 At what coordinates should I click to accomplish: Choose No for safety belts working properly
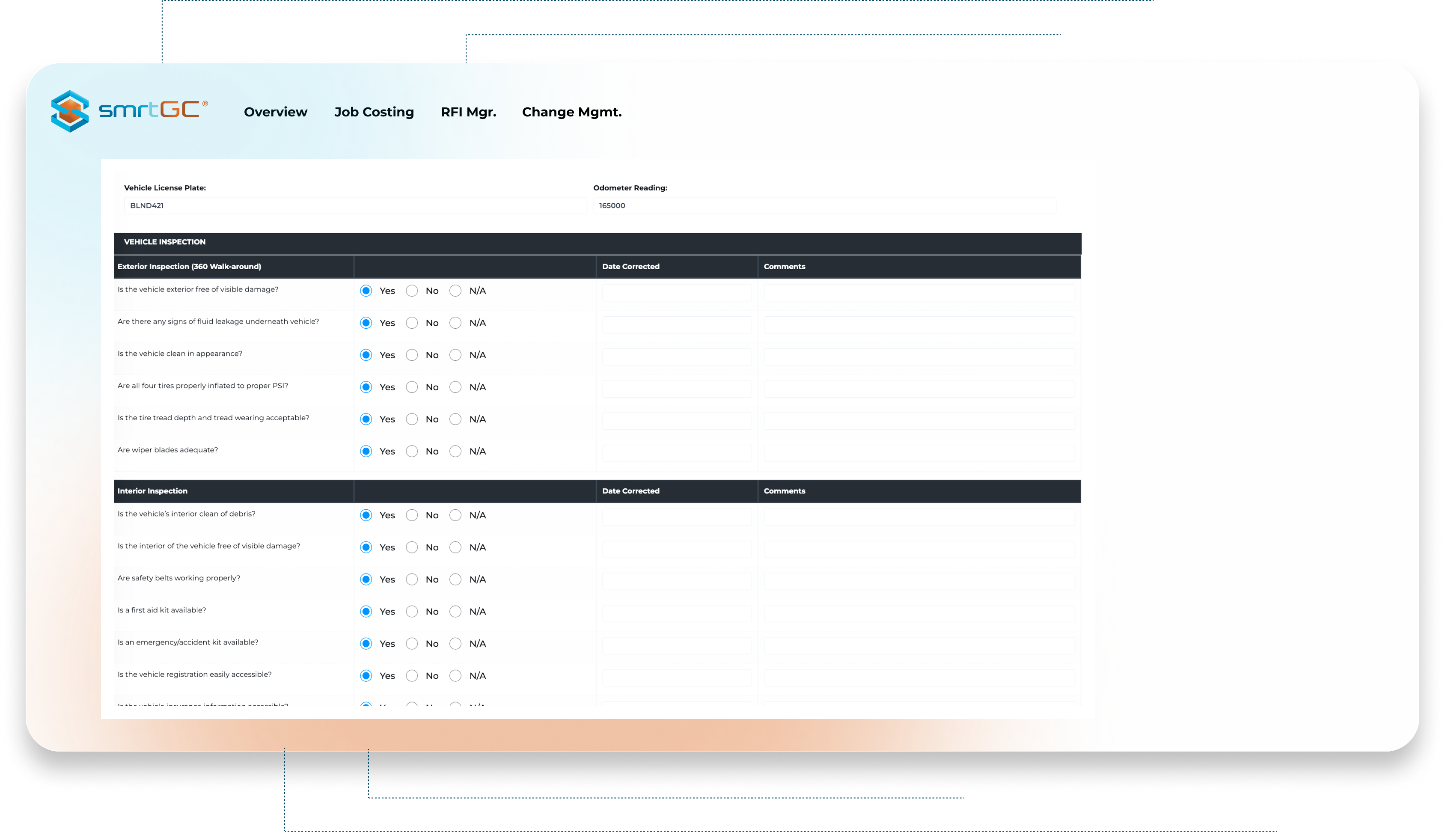(411, 579)
